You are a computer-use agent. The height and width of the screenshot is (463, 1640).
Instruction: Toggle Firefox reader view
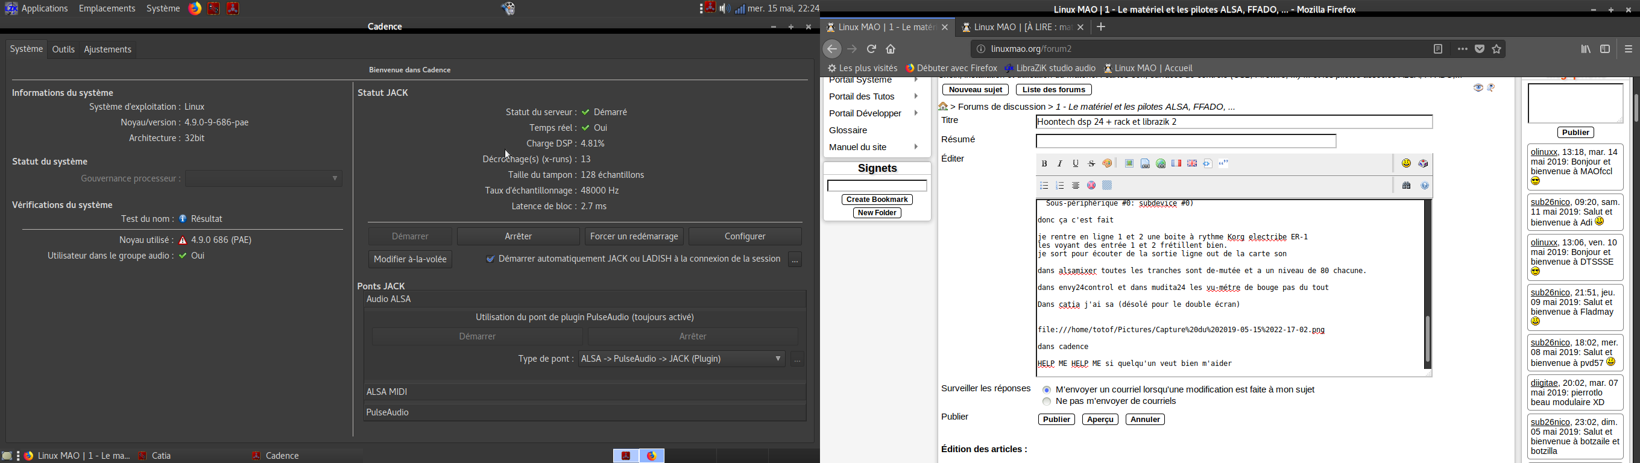coord(1437,49)
